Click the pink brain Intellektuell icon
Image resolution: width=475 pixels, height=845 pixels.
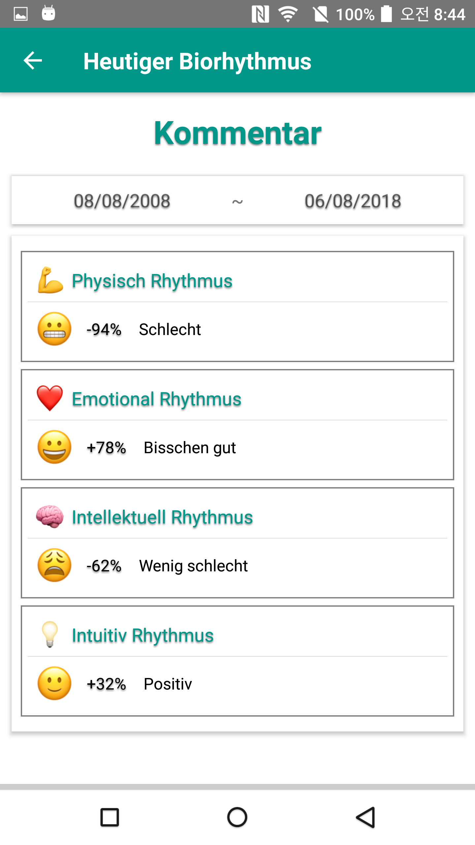(x=50, y=516)
